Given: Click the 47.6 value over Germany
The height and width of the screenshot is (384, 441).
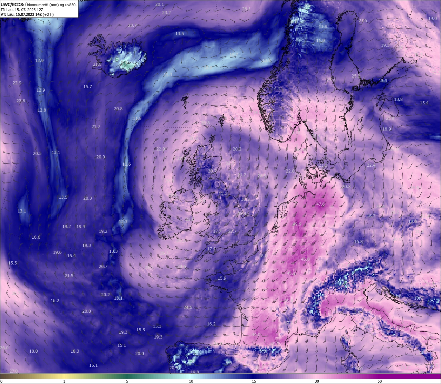Looking at the screenshot, I should tap(320, 204).
